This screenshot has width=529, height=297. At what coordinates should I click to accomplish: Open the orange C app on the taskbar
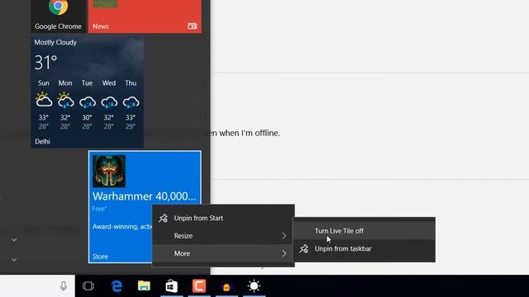(199, 286)
